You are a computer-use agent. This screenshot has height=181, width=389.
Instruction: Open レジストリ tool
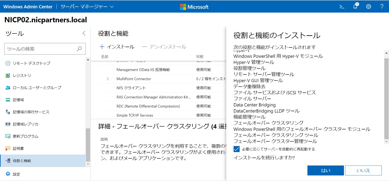coord(22,75)
